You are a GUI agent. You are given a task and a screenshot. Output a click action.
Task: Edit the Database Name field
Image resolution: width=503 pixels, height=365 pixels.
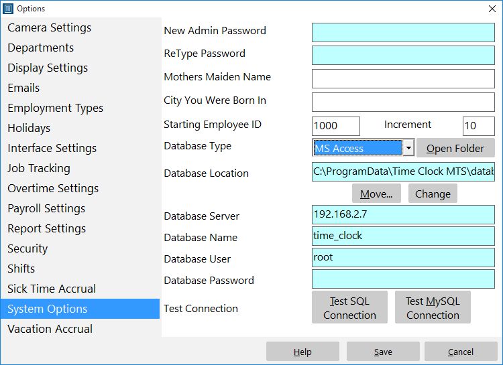click(x=403, y=236)
